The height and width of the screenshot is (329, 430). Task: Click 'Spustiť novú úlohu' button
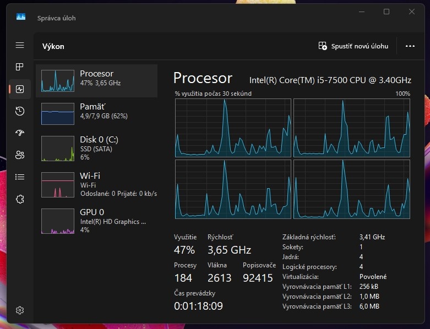point(353,46)
